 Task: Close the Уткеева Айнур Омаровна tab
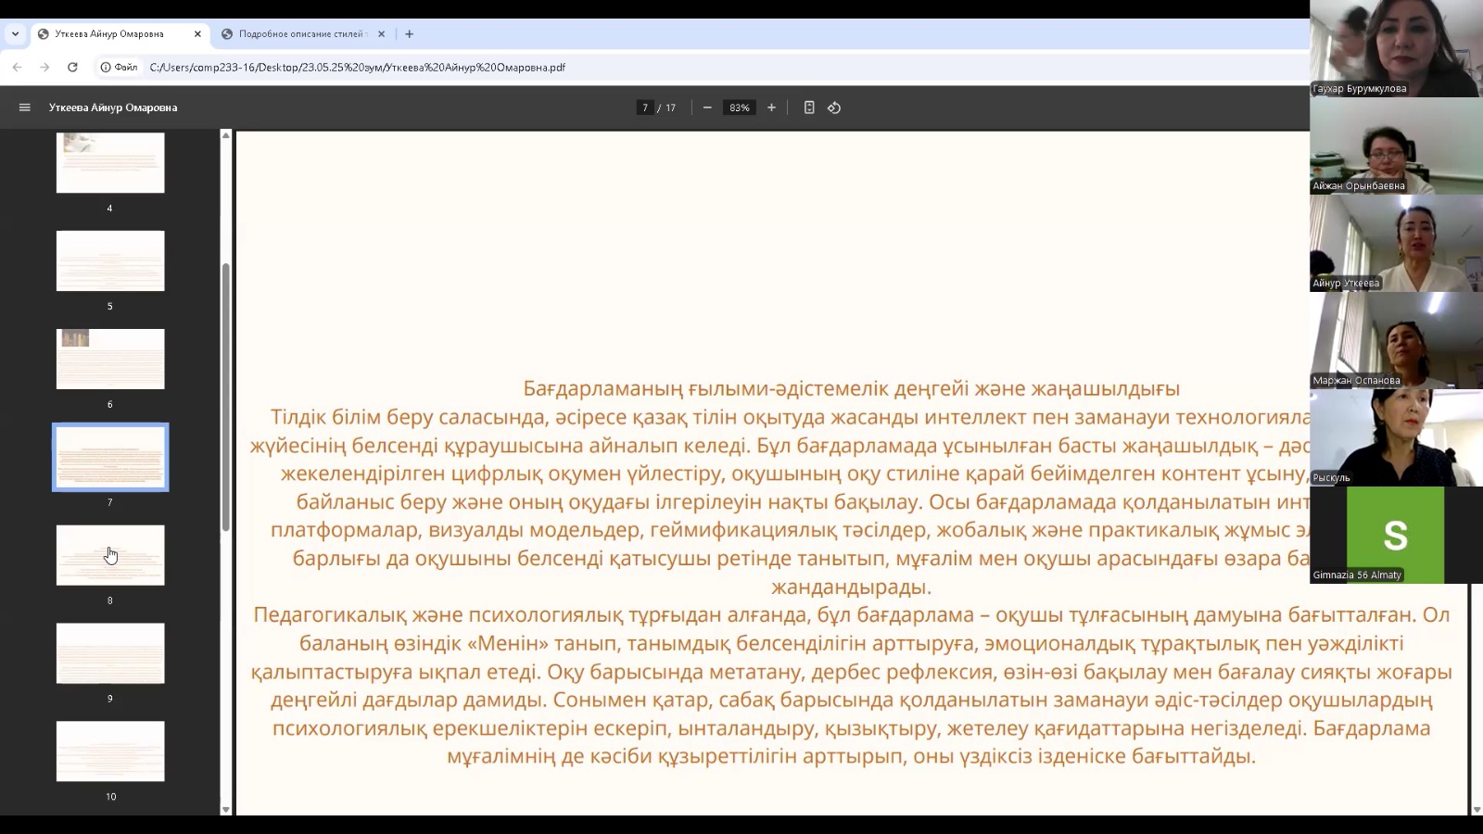click(197, 34)
